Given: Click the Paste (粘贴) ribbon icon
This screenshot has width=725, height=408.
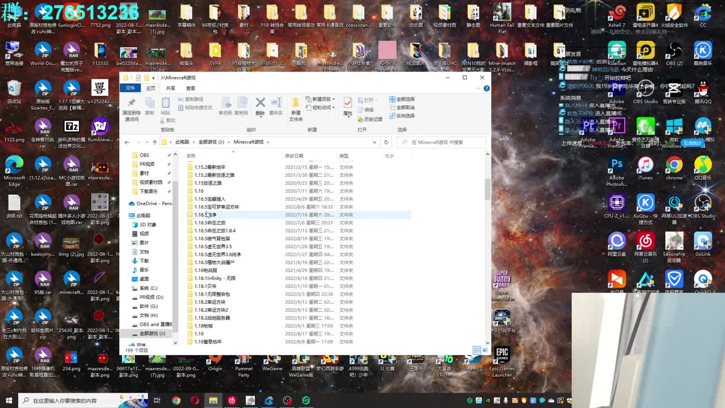Looking at the screenshot, I should click(x=165, y=103).
